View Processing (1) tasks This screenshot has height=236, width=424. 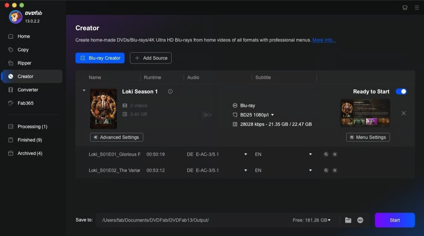click(32, 126)
